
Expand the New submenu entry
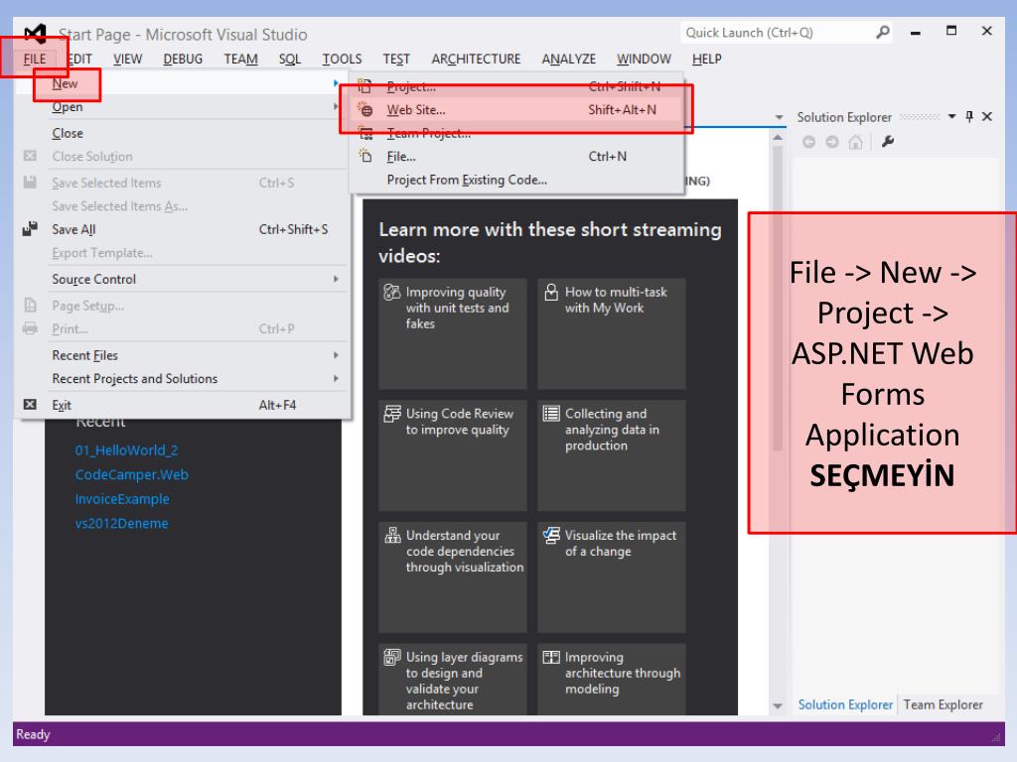pos(182,83)
